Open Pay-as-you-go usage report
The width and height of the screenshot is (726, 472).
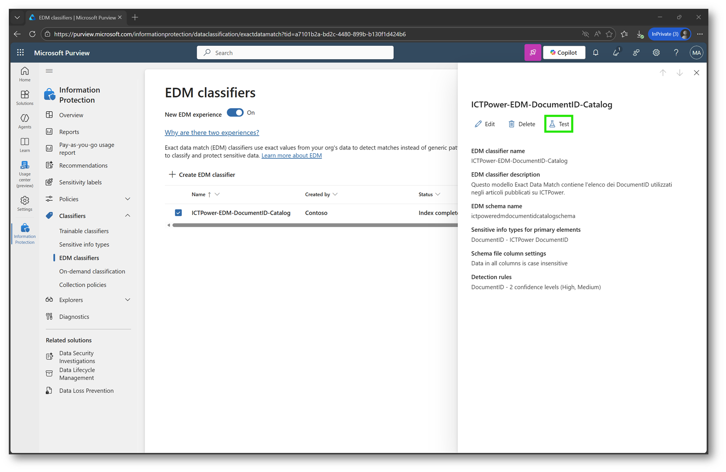[87, 149]
